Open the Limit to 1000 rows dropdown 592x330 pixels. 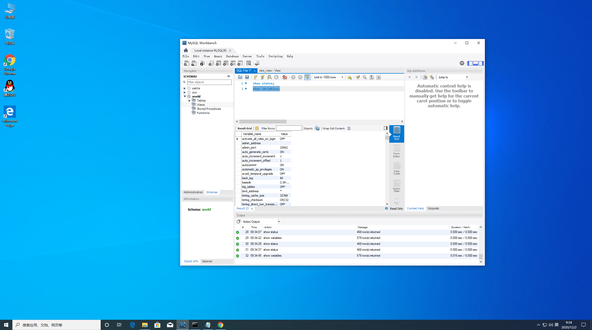[328, 77]
